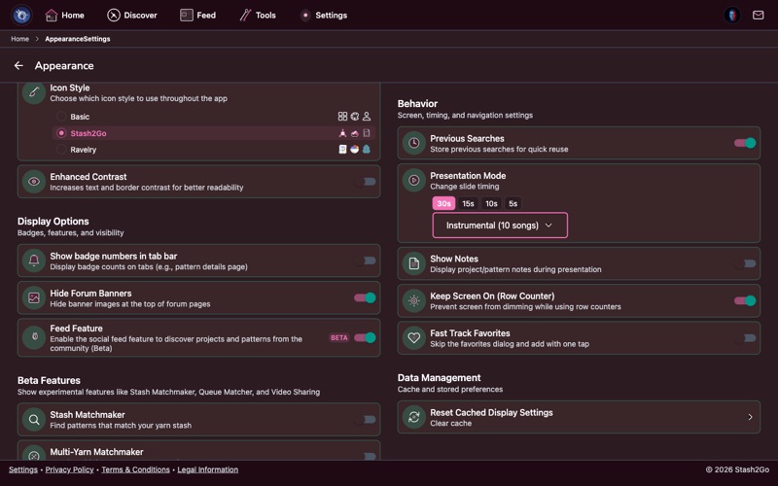
Task: Click the Stash Matchmaker magnifier icon
Action: click(34, 420)
